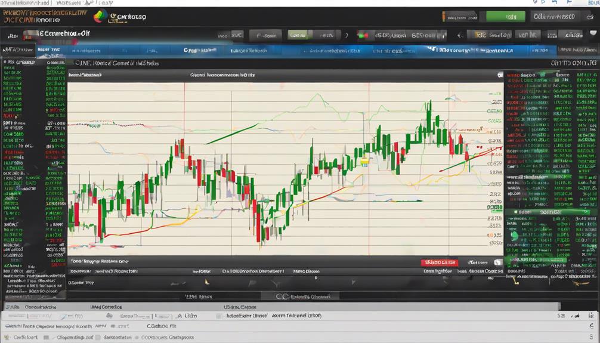Click the left arrow icon in the second toolbar row
The width and height of the screenshot is (600, 343).
pyautogui.click(x=460, y=36)
